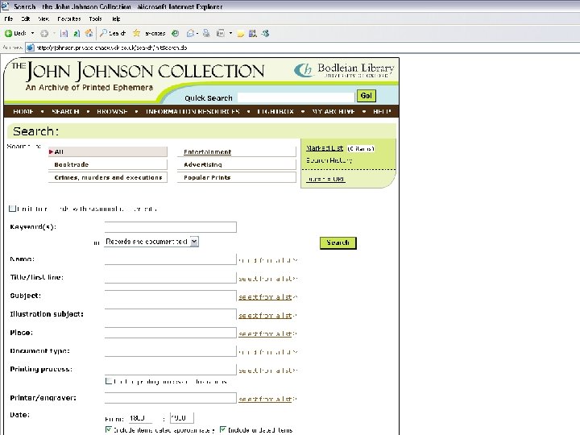Click the Name input field
Screen dimensions: 580x435
(x=171, y=259)
